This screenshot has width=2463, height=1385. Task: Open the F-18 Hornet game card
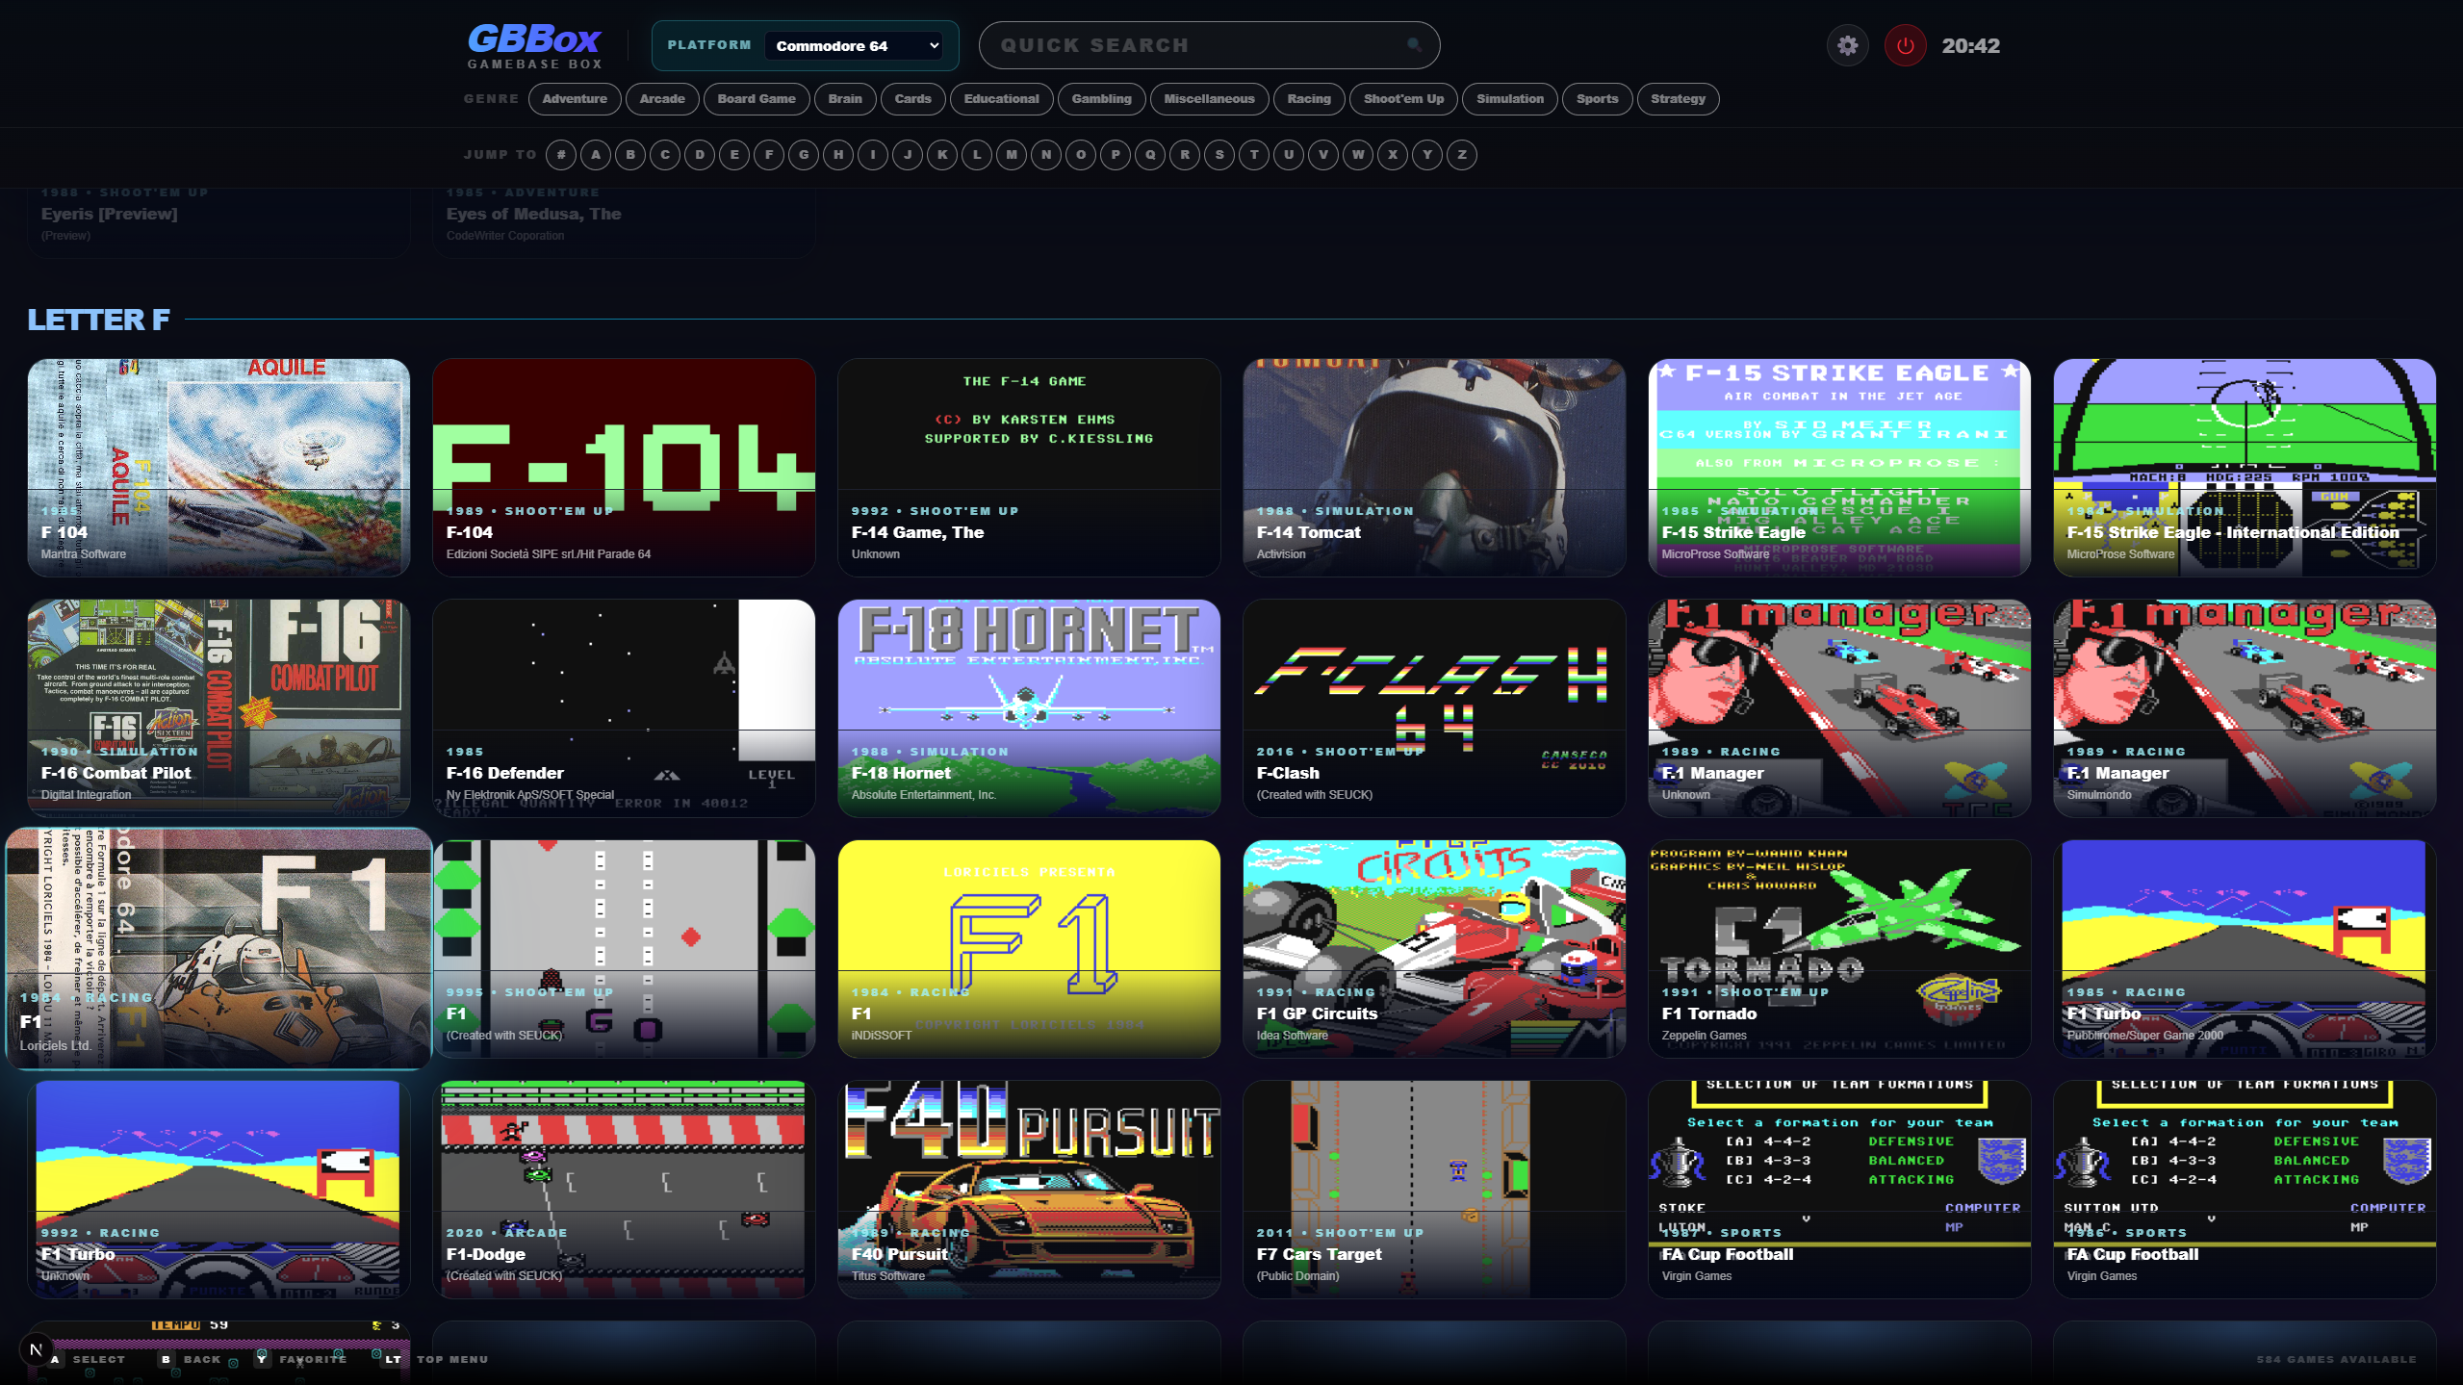(1029, 708)
